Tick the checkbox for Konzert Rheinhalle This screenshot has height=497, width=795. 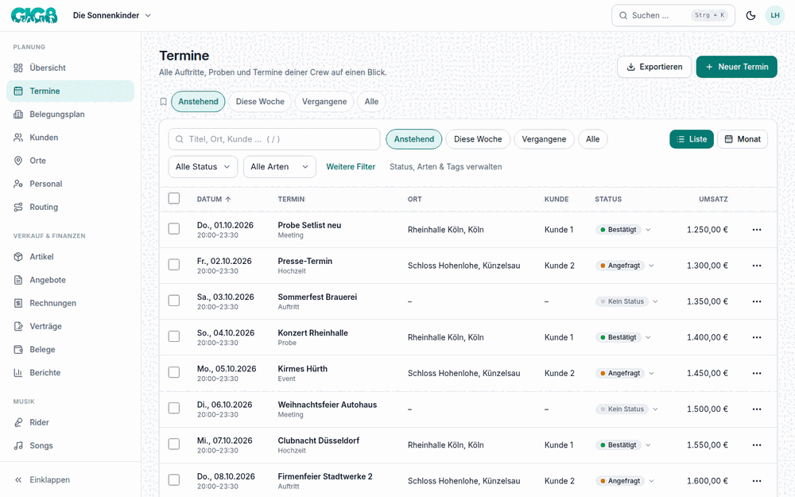tap(174, 336)
